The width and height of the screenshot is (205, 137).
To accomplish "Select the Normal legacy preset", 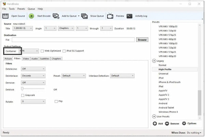I will click(162, 65).
